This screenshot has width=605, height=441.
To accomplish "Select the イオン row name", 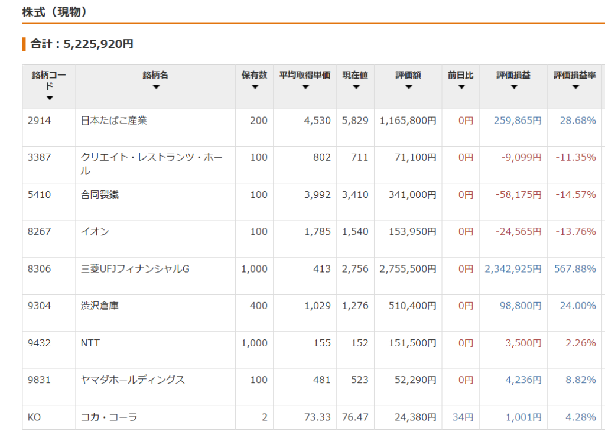I will coord(95,232).
